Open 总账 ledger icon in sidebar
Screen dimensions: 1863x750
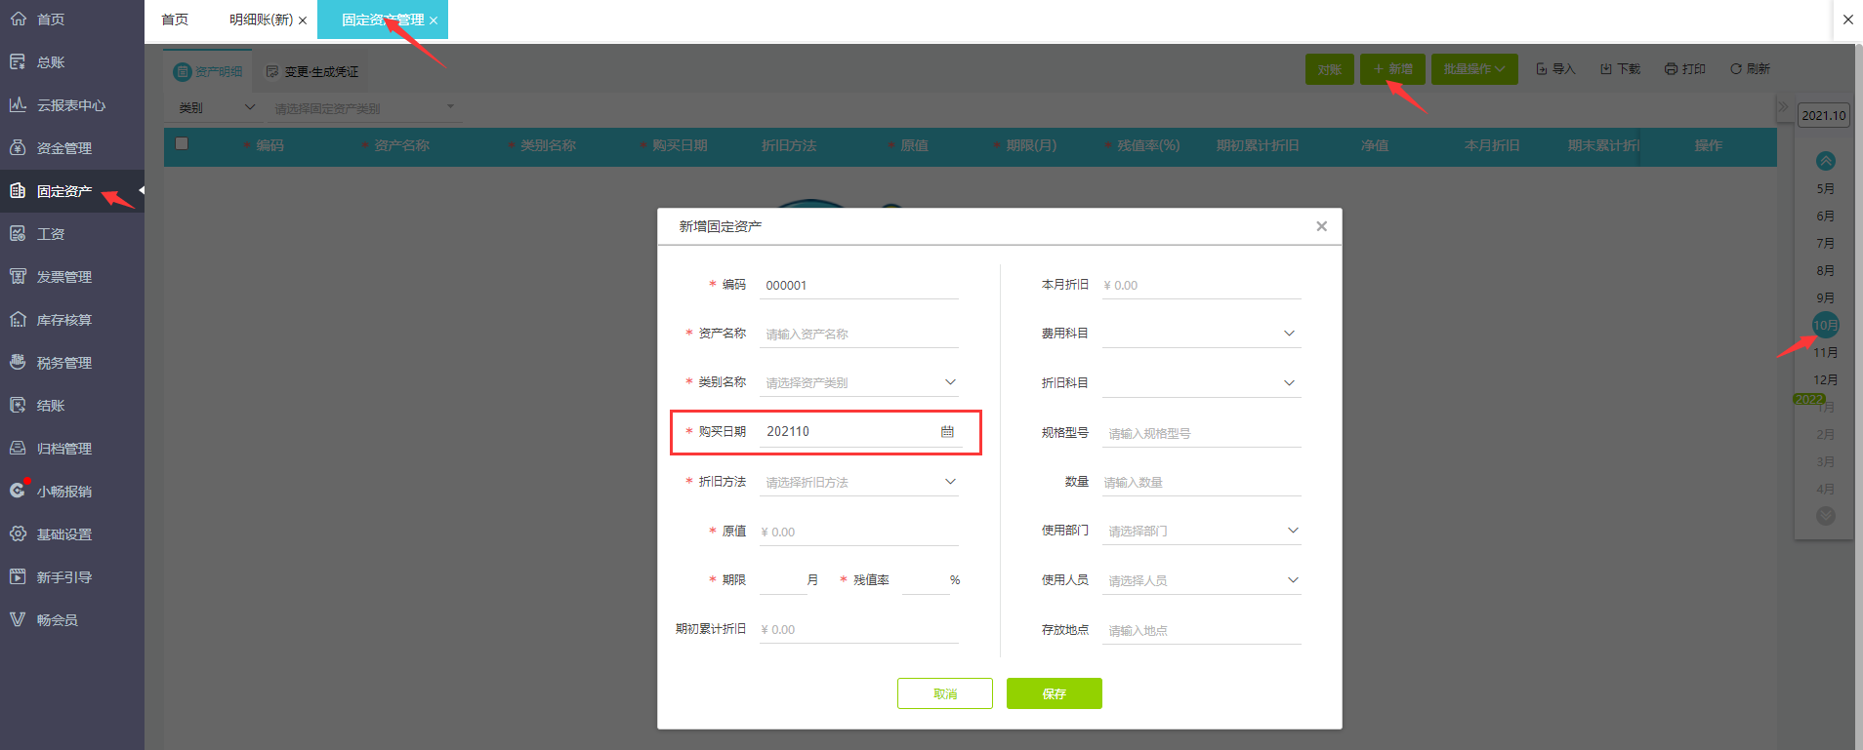18,62
